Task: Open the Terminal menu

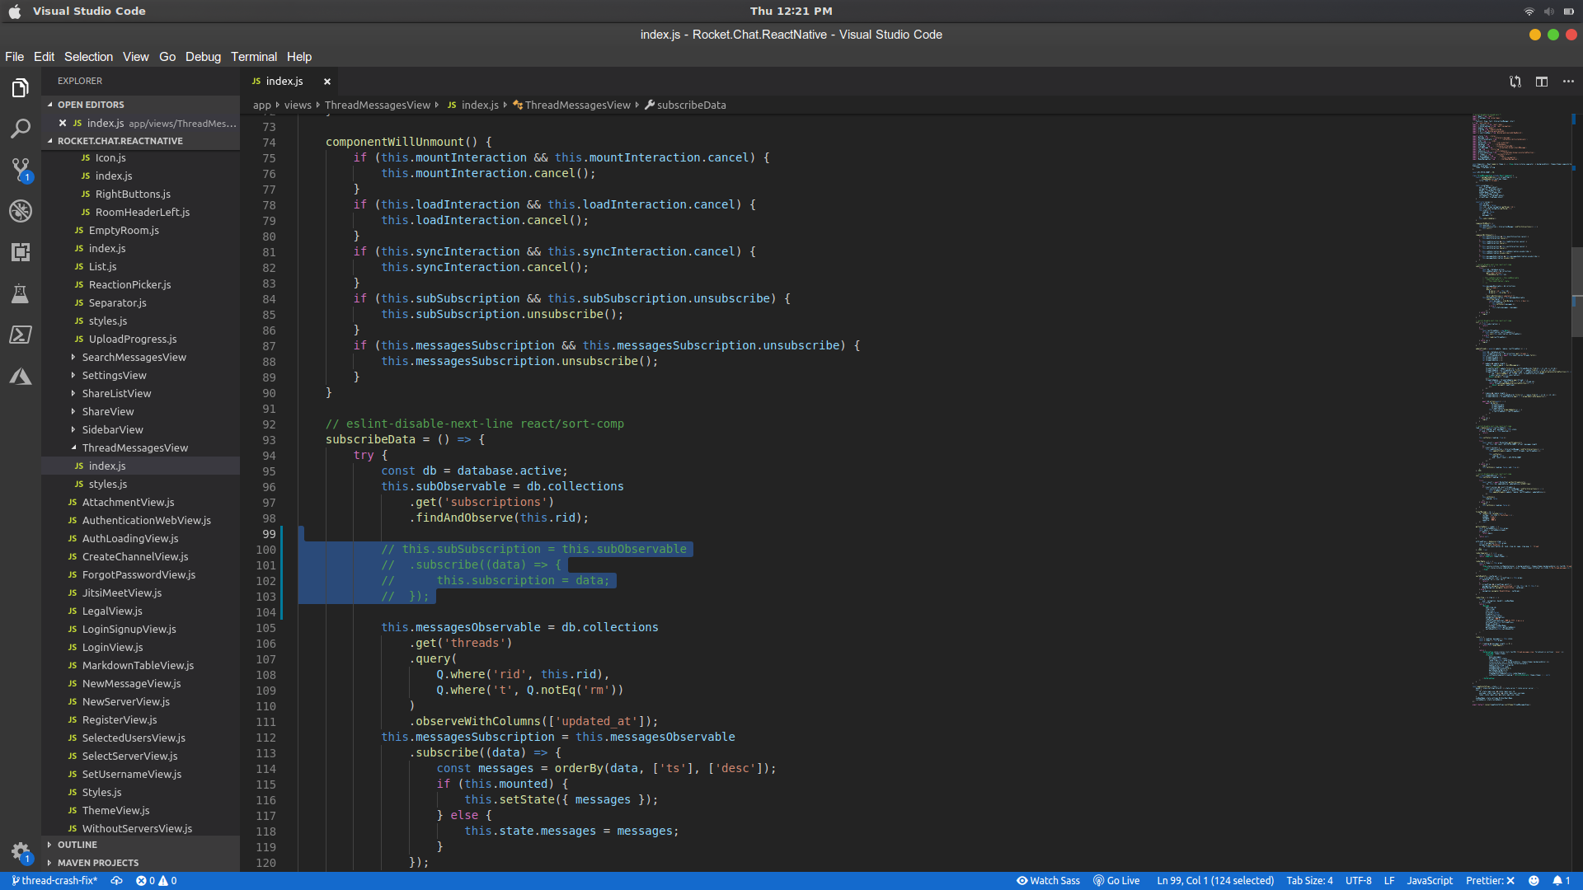Action: [254, 57]
